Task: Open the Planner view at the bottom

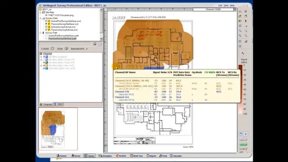Action: pos(62,156)
